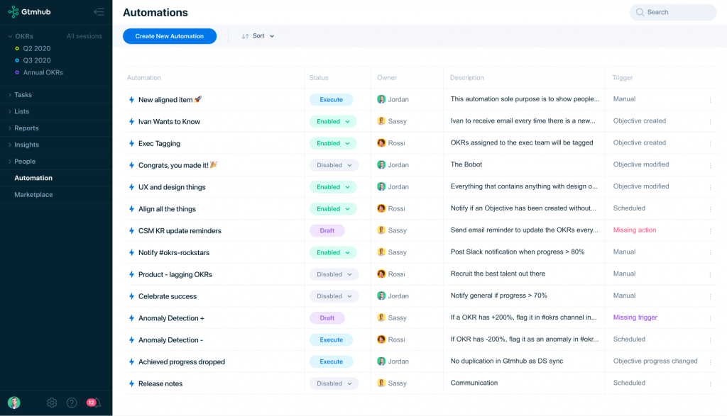Screen dimensions: 727x416
Task: Click the search magnifier icon
Action: click(x=640, y=12)
